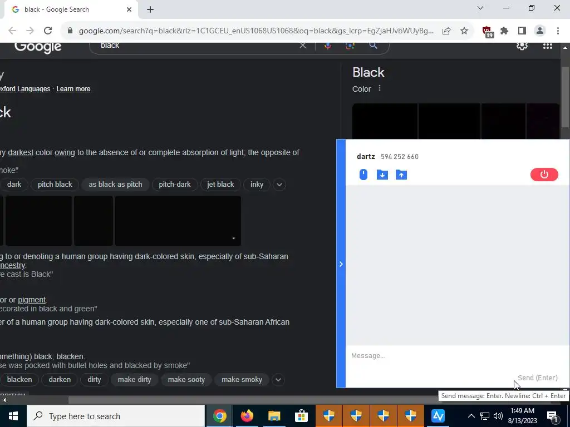
Task: Open a new tab with plus button
Action: [150, 9]
